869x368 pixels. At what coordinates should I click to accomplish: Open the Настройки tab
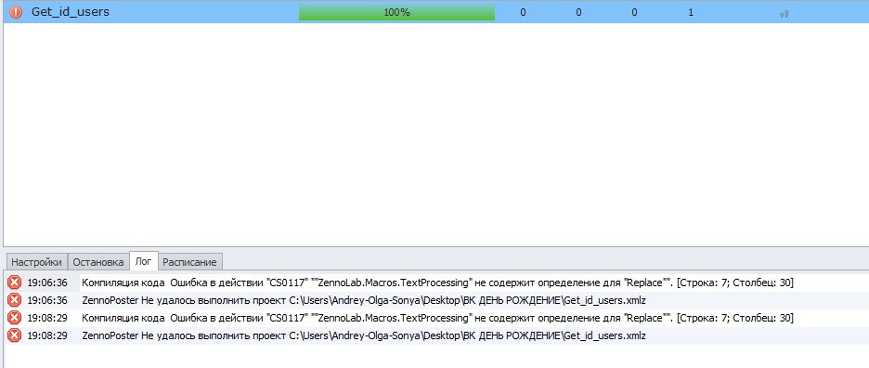(x=36, y=262)
